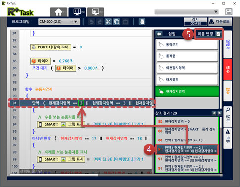Screen dimensions: 240x187
Task: Go to next reference result arrow
Action: [x=220, y=113]
